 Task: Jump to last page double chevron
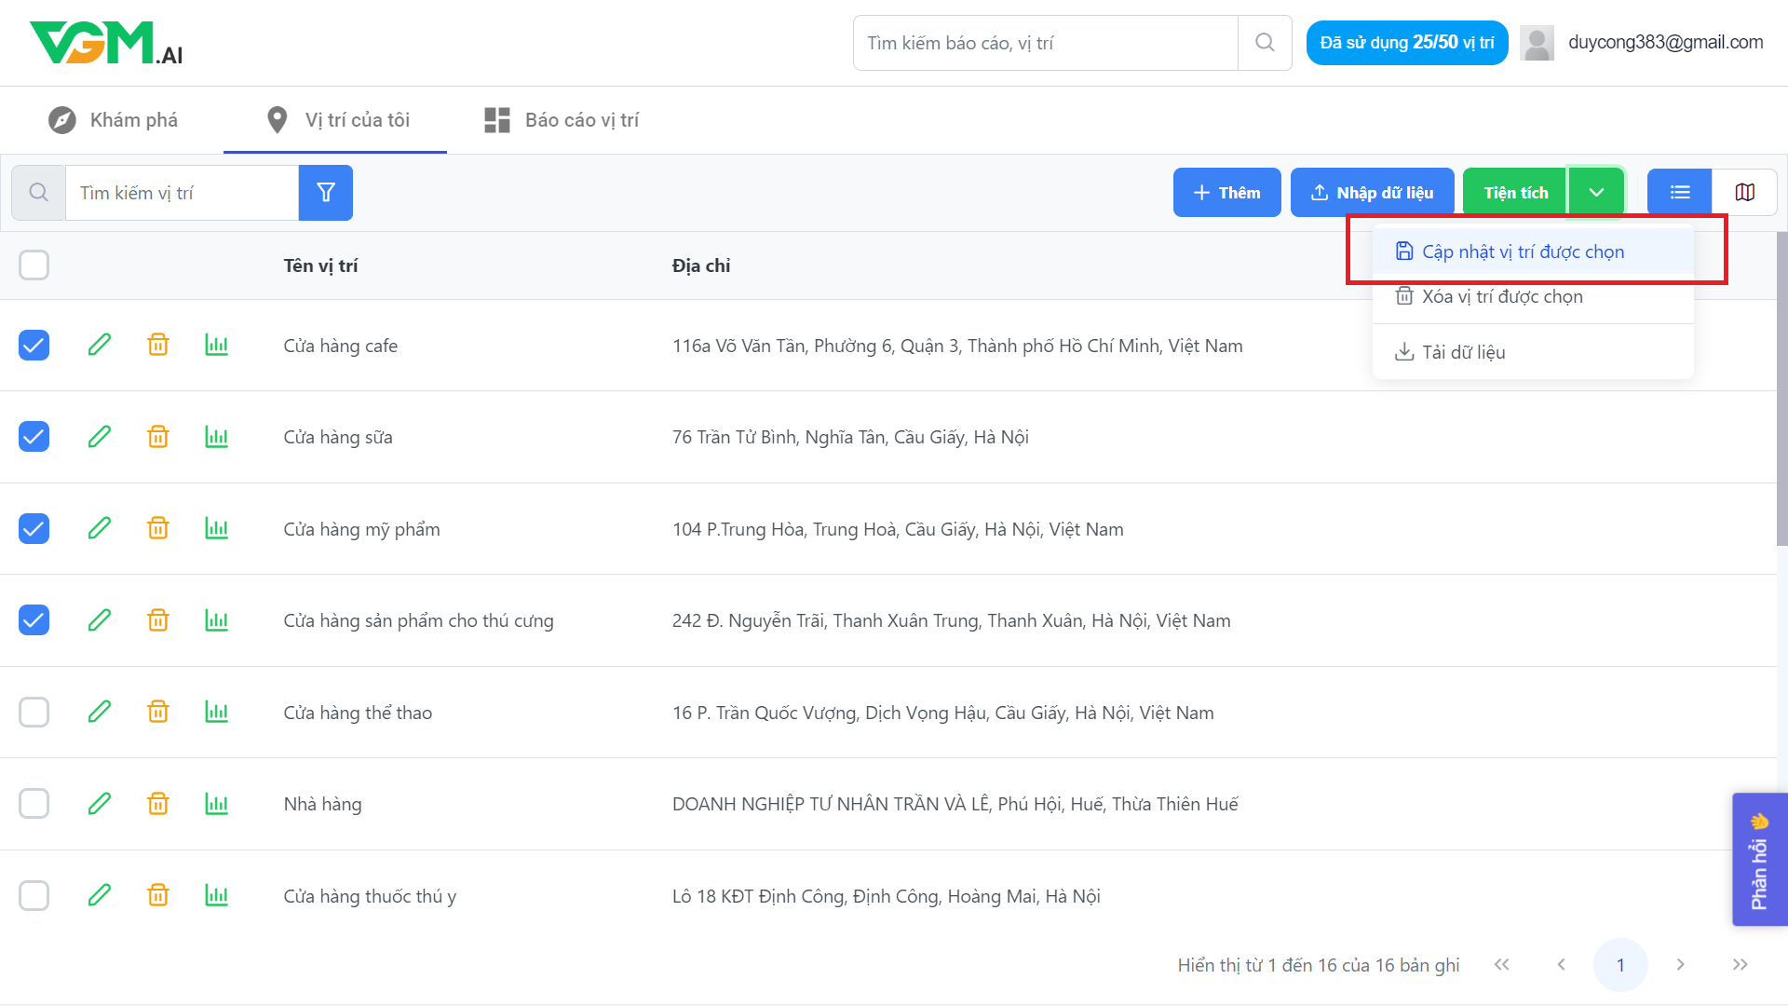coord(1740,964)
